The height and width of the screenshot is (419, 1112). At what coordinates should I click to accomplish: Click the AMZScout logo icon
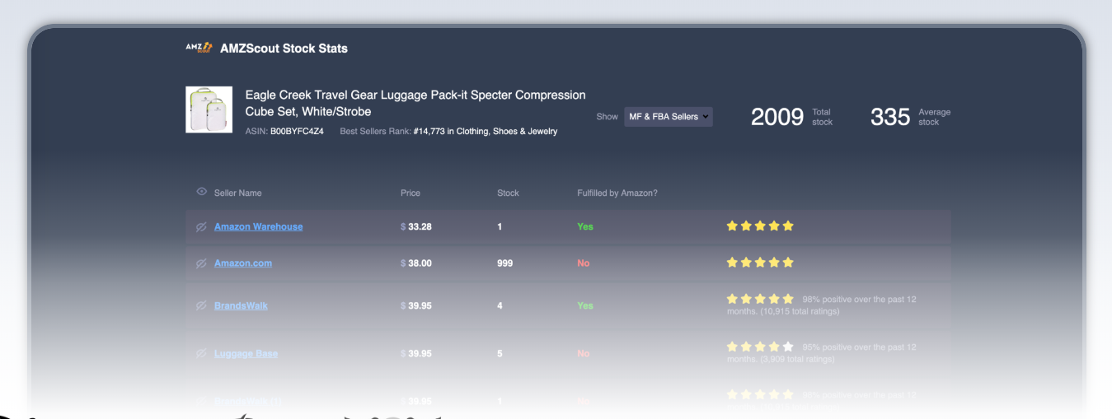(199, 48)
